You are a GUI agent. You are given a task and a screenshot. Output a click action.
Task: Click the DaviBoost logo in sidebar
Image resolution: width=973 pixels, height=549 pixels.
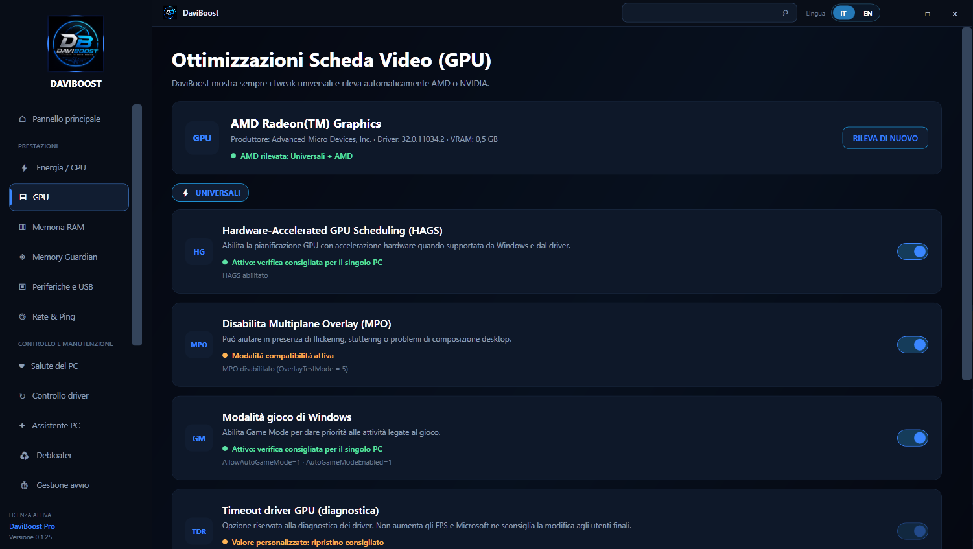pos(76,43)
